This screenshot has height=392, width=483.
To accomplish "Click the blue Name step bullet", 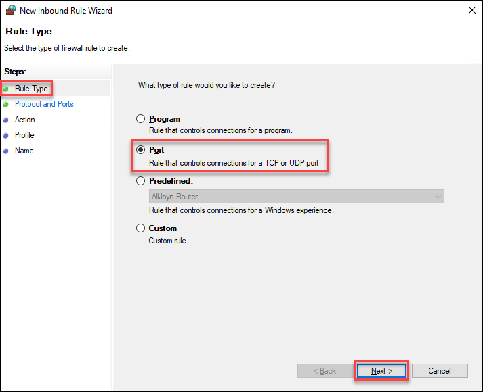I will (6, 151).
